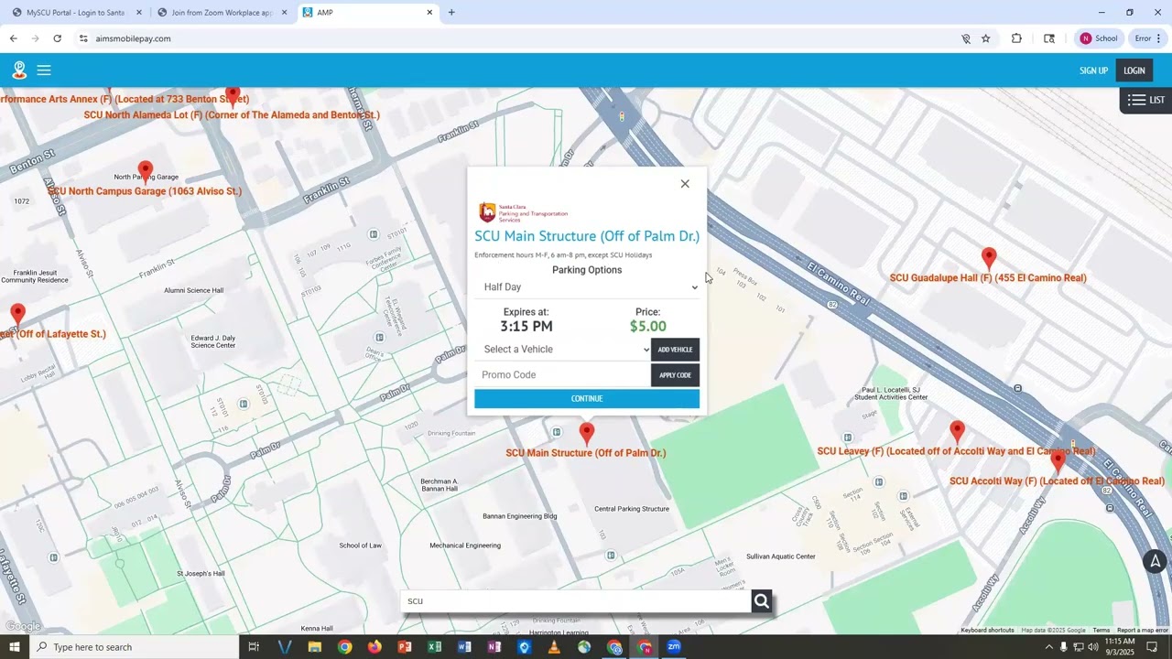Go back using the browser back arrow
Viewport: 1172px width, 659px height.
tap(13, 38)
